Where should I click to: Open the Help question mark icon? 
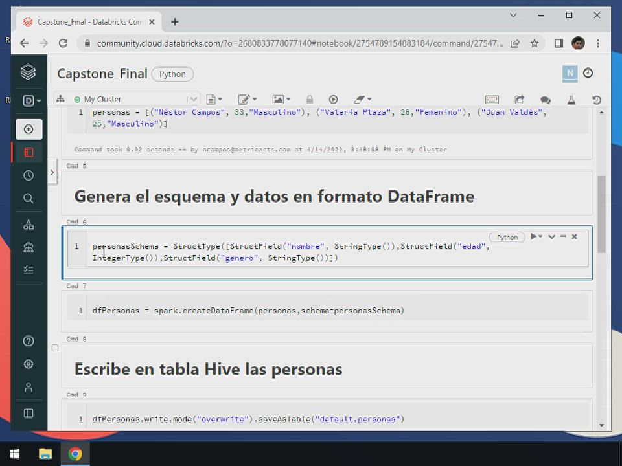pos(29,341)
